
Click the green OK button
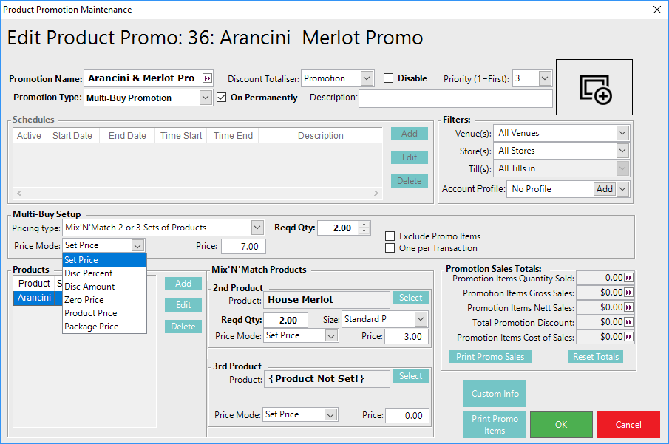click(561, 425)
